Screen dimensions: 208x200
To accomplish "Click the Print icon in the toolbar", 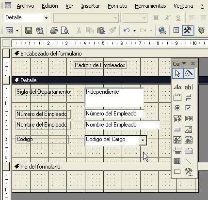I will 54,30.
